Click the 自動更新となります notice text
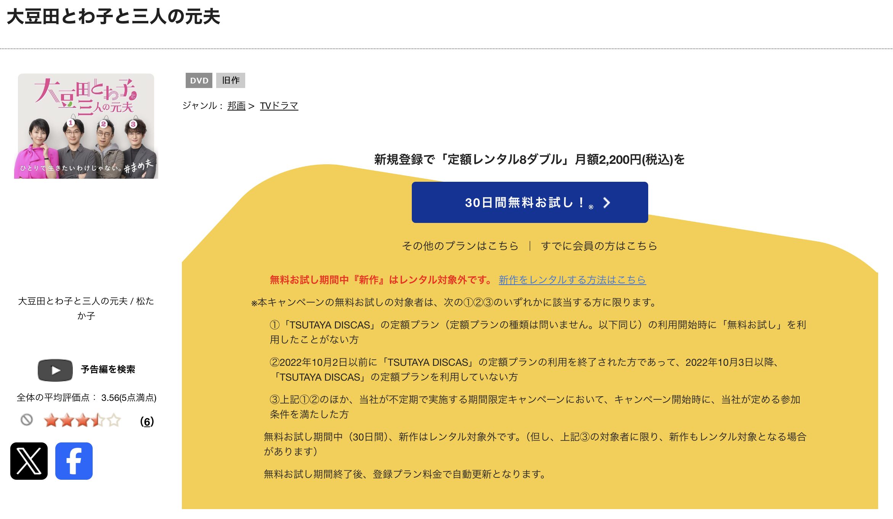The image size is (893, 519). (405, 474)
